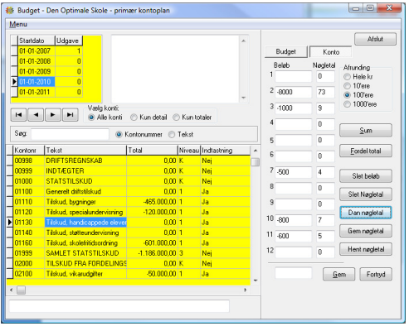Screen dimensions: 409x331
Task: Click the 'Afslut' button
Action: tap(375, 39)
